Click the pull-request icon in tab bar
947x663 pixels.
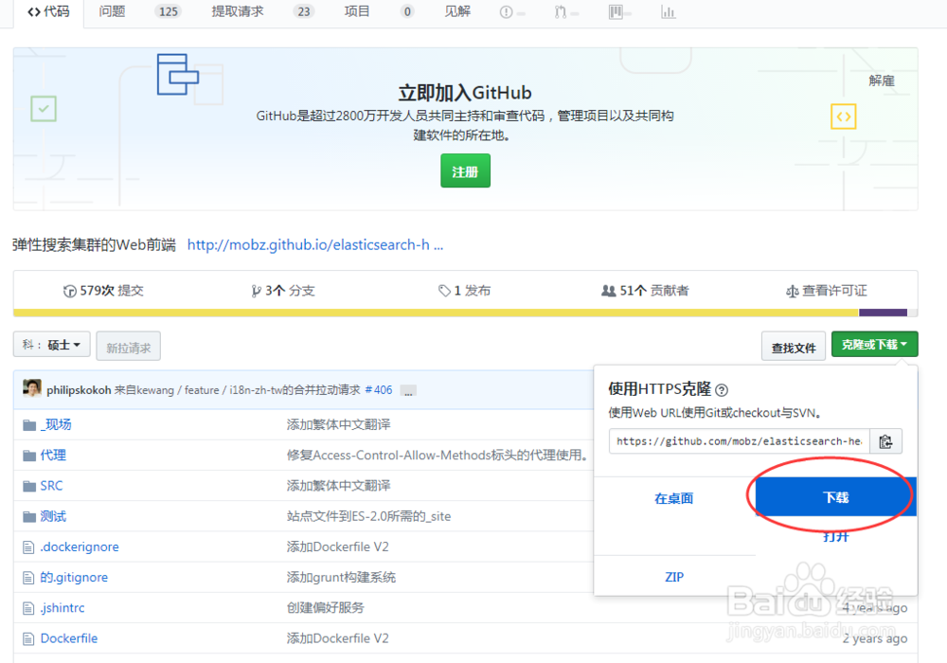[561, 12]
